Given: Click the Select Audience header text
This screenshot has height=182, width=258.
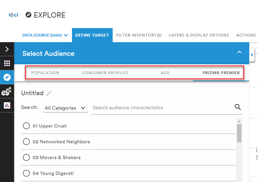Looking at the screenshot, I should [x=48, y=53].
